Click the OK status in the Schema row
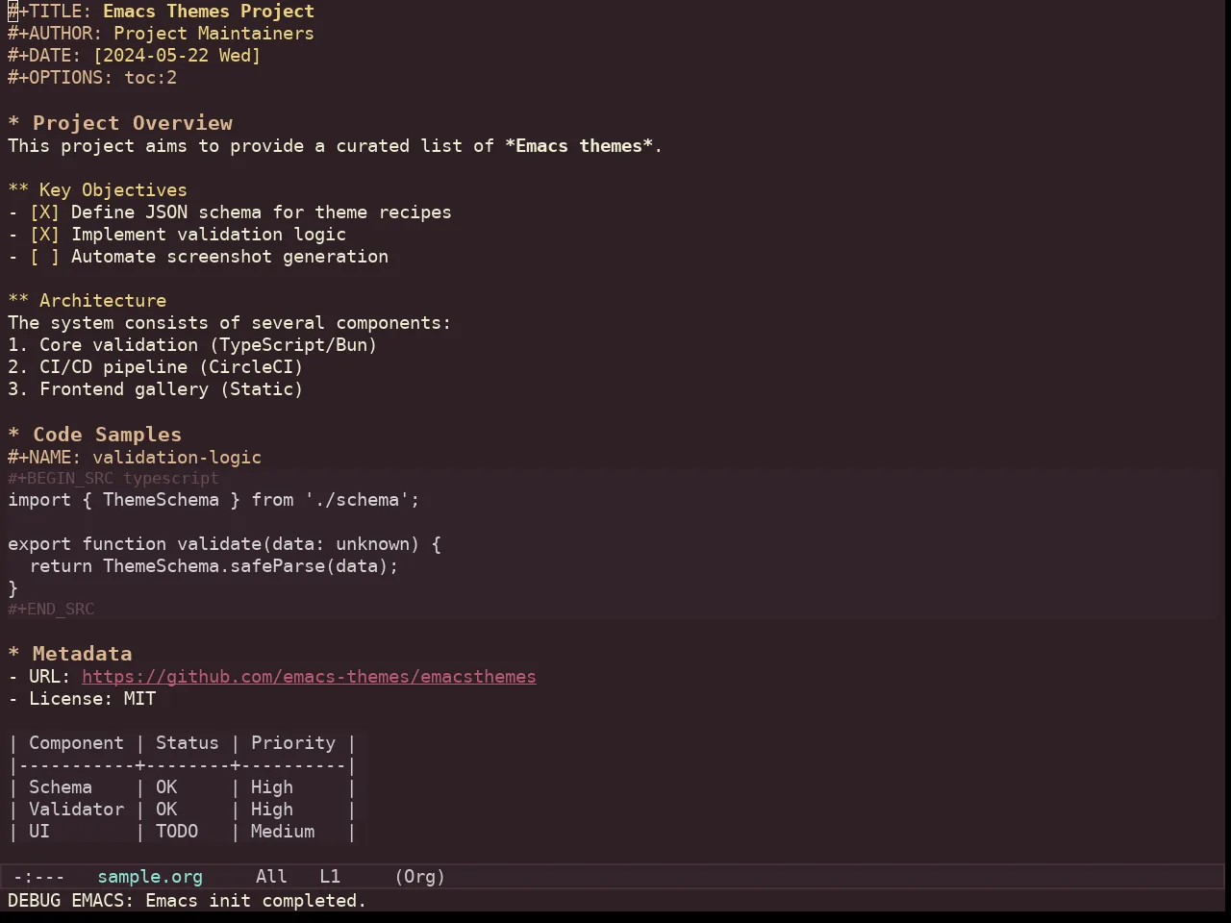 click(166, 787)
